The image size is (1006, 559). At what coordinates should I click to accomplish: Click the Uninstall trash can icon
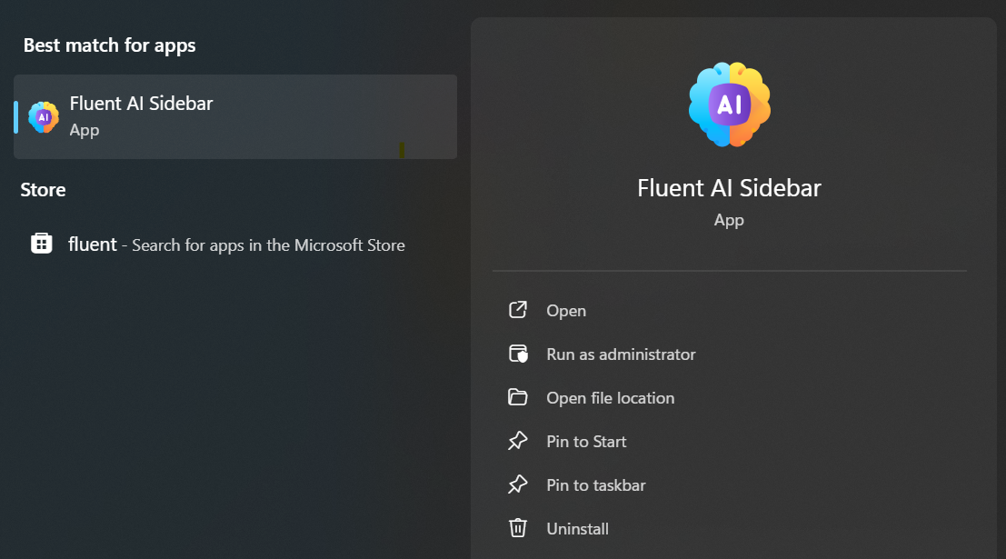tap(517, 528)
